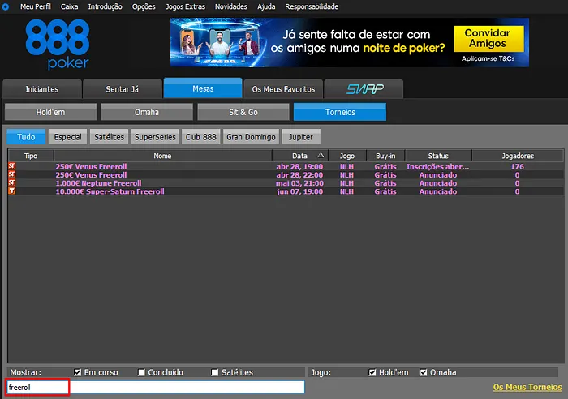Sort by the Buy-in column header
The width and height of the screenshot is (568, 399).
(x=385, y=156)
